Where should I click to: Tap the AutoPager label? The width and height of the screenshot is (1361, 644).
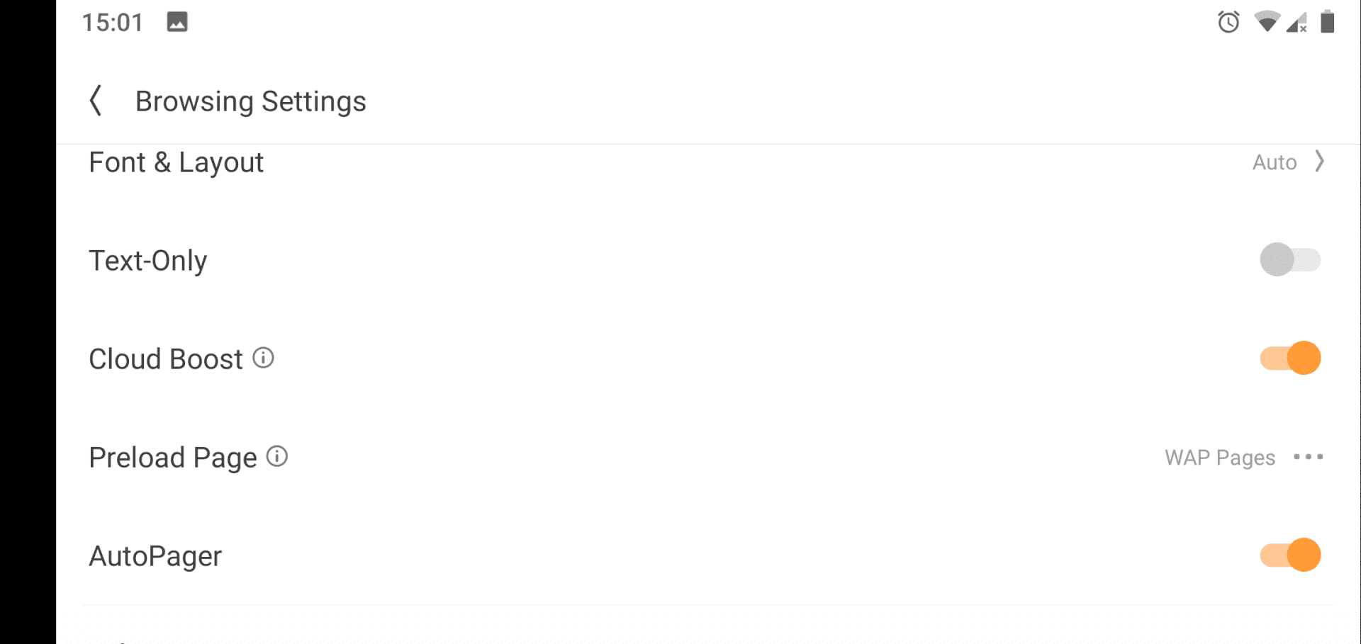(x=155, y=556)
